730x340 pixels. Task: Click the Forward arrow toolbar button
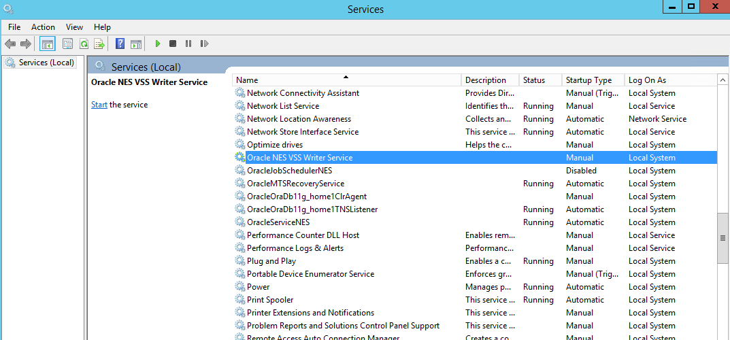[x=26, y=44]
